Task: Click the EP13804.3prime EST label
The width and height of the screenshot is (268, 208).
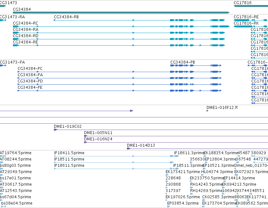Action: coord(220,159)
